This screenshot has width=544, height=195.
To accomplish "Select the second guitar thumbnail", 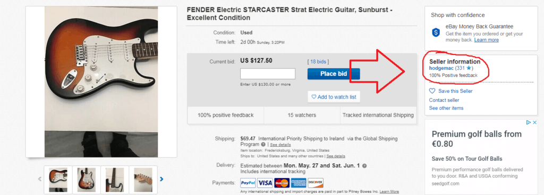I will (x=87, y=180).
